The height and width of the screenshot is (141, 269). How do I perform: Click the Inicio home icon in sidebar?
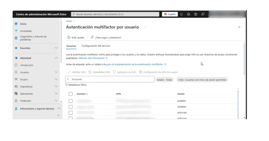16,24
